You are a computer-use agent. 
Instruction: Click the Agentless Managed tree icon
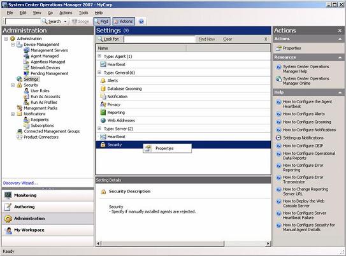27,62
